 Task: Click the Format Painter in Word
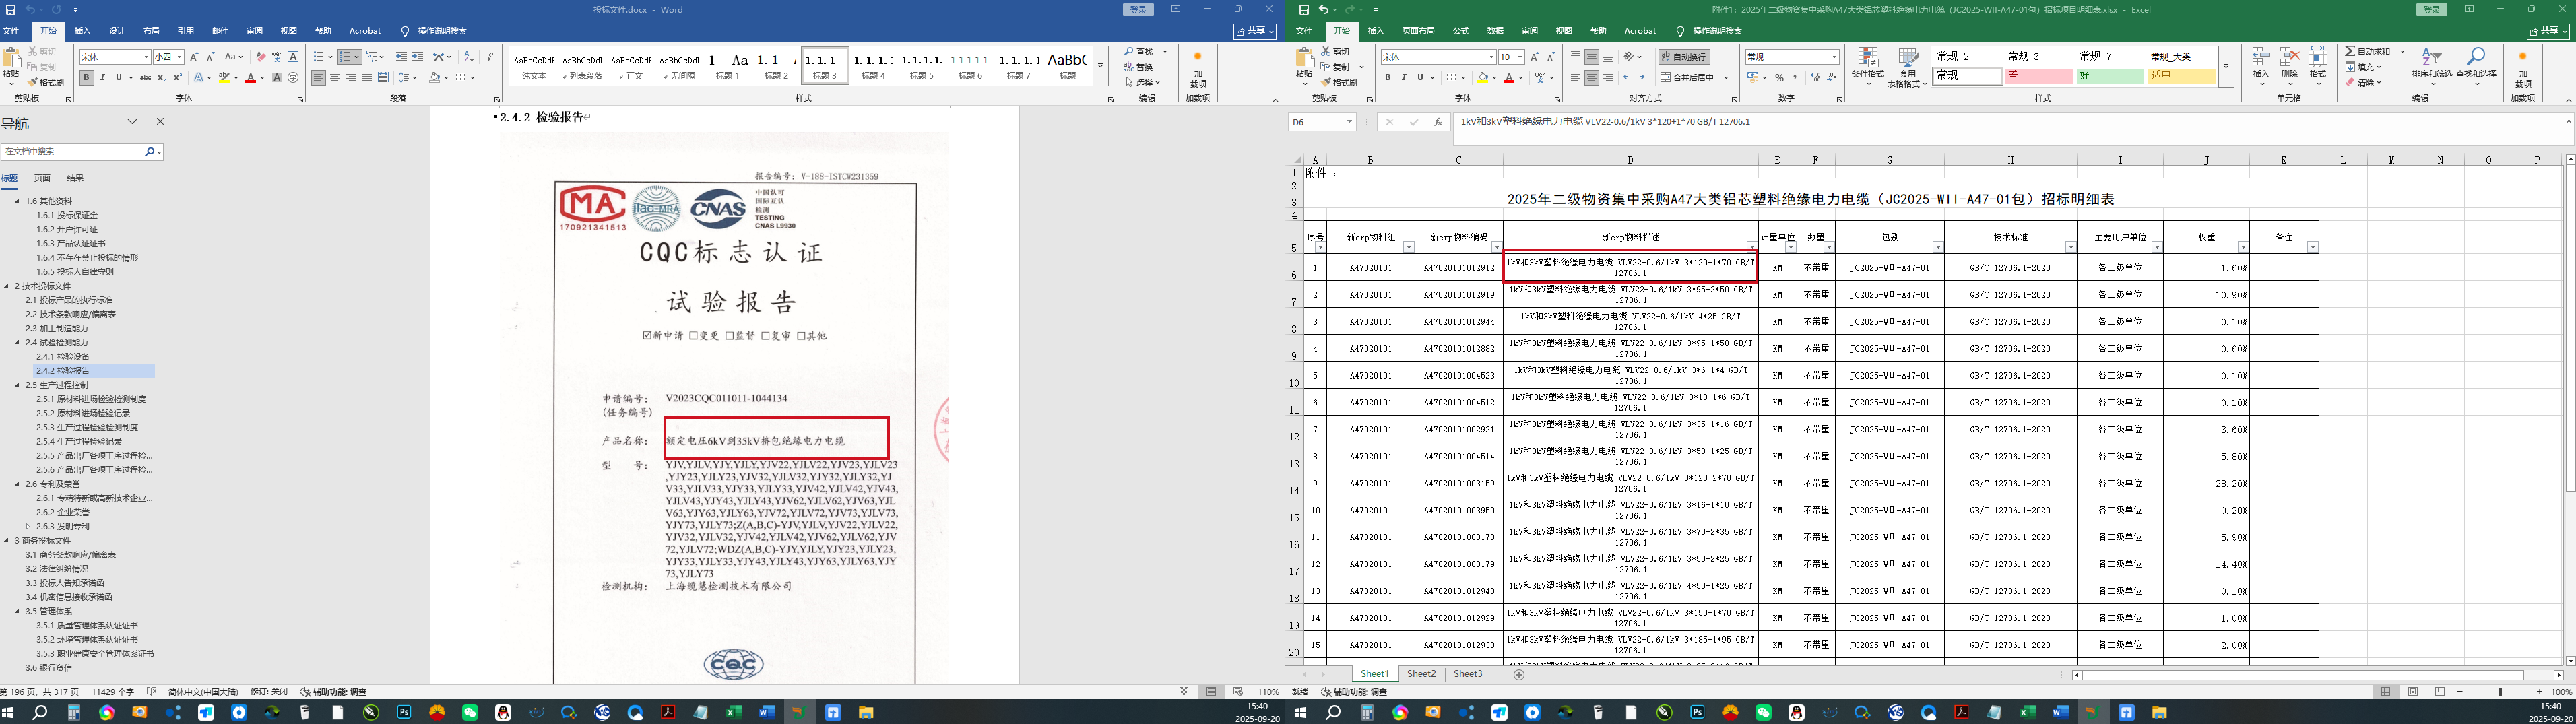click(46, 82)
